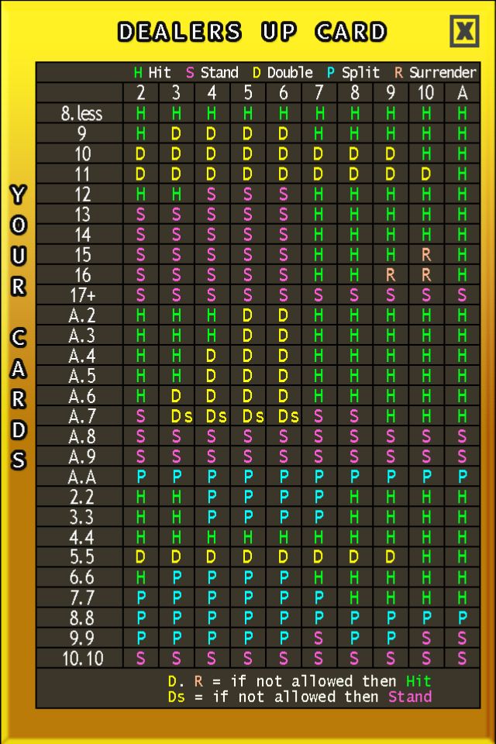Click the H cell for 4.4 versus dealer 5
Image resolution: width=496 pixels, height=744 pixels.
click(x=247, y=537)
